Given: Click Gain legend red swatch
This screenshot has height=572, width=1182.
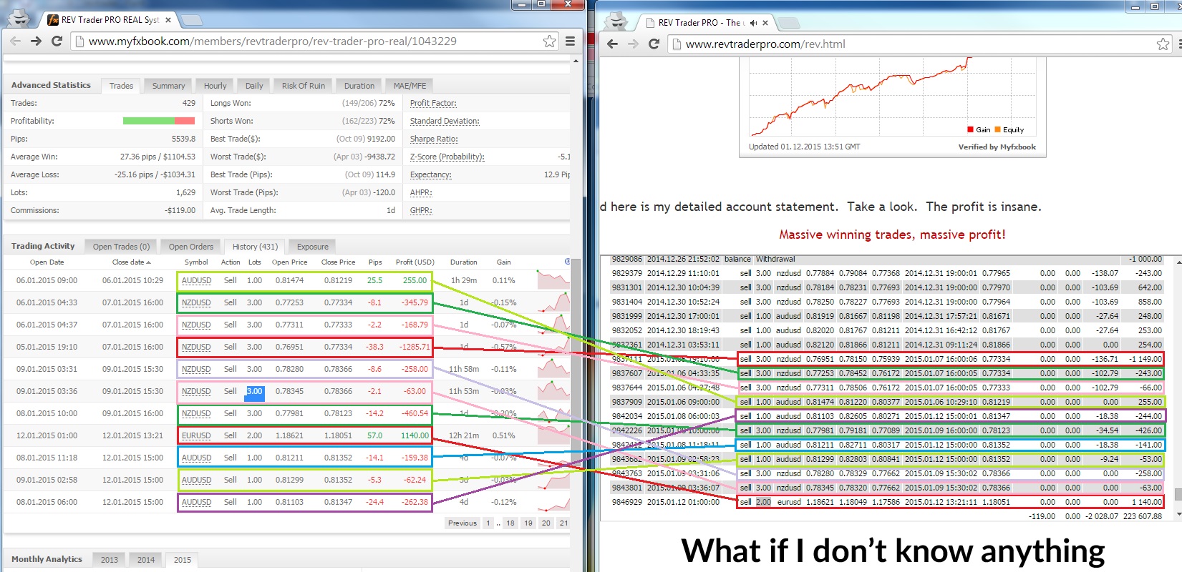Looking at the screenshot, I should pos(970,129).
